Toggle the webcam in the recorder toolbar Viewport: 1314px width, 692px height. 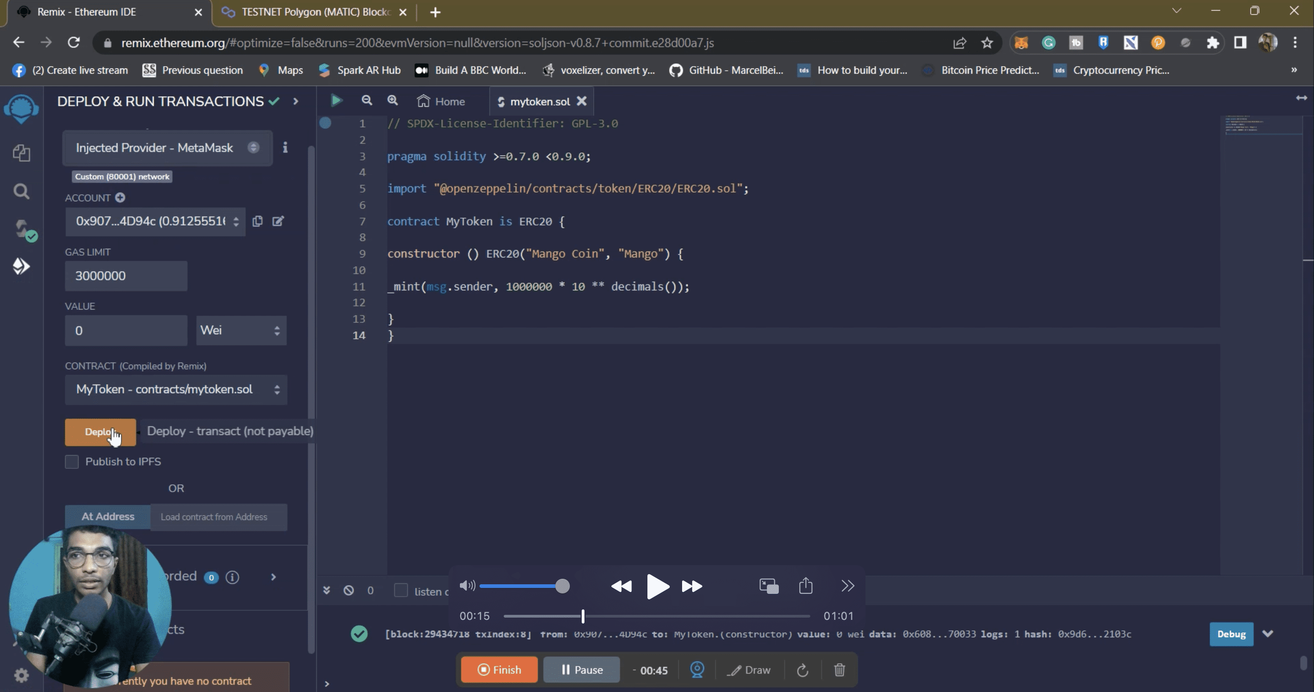tap(697, 670)
